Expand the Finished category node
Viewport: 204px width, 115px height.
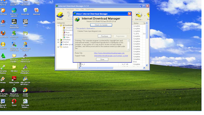tap(58, 42)
